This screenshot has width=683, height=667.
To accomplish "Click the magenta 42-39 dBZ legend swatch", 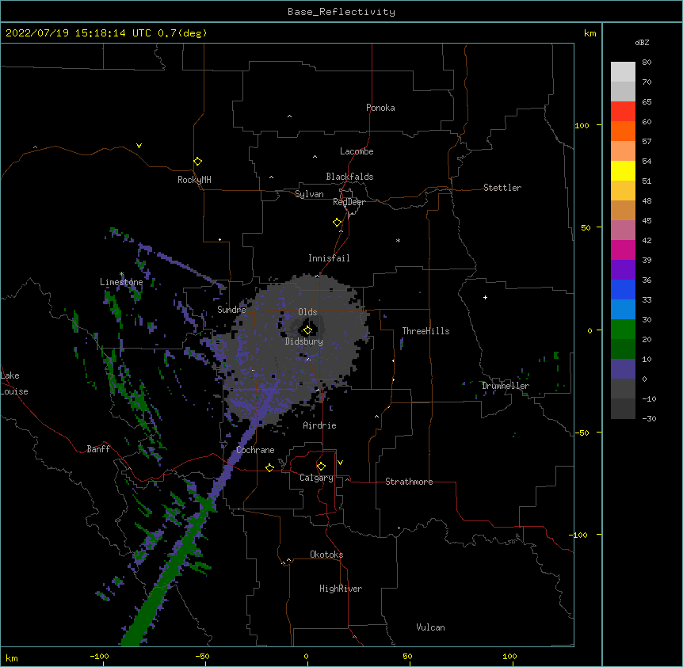I will (623, 250).
